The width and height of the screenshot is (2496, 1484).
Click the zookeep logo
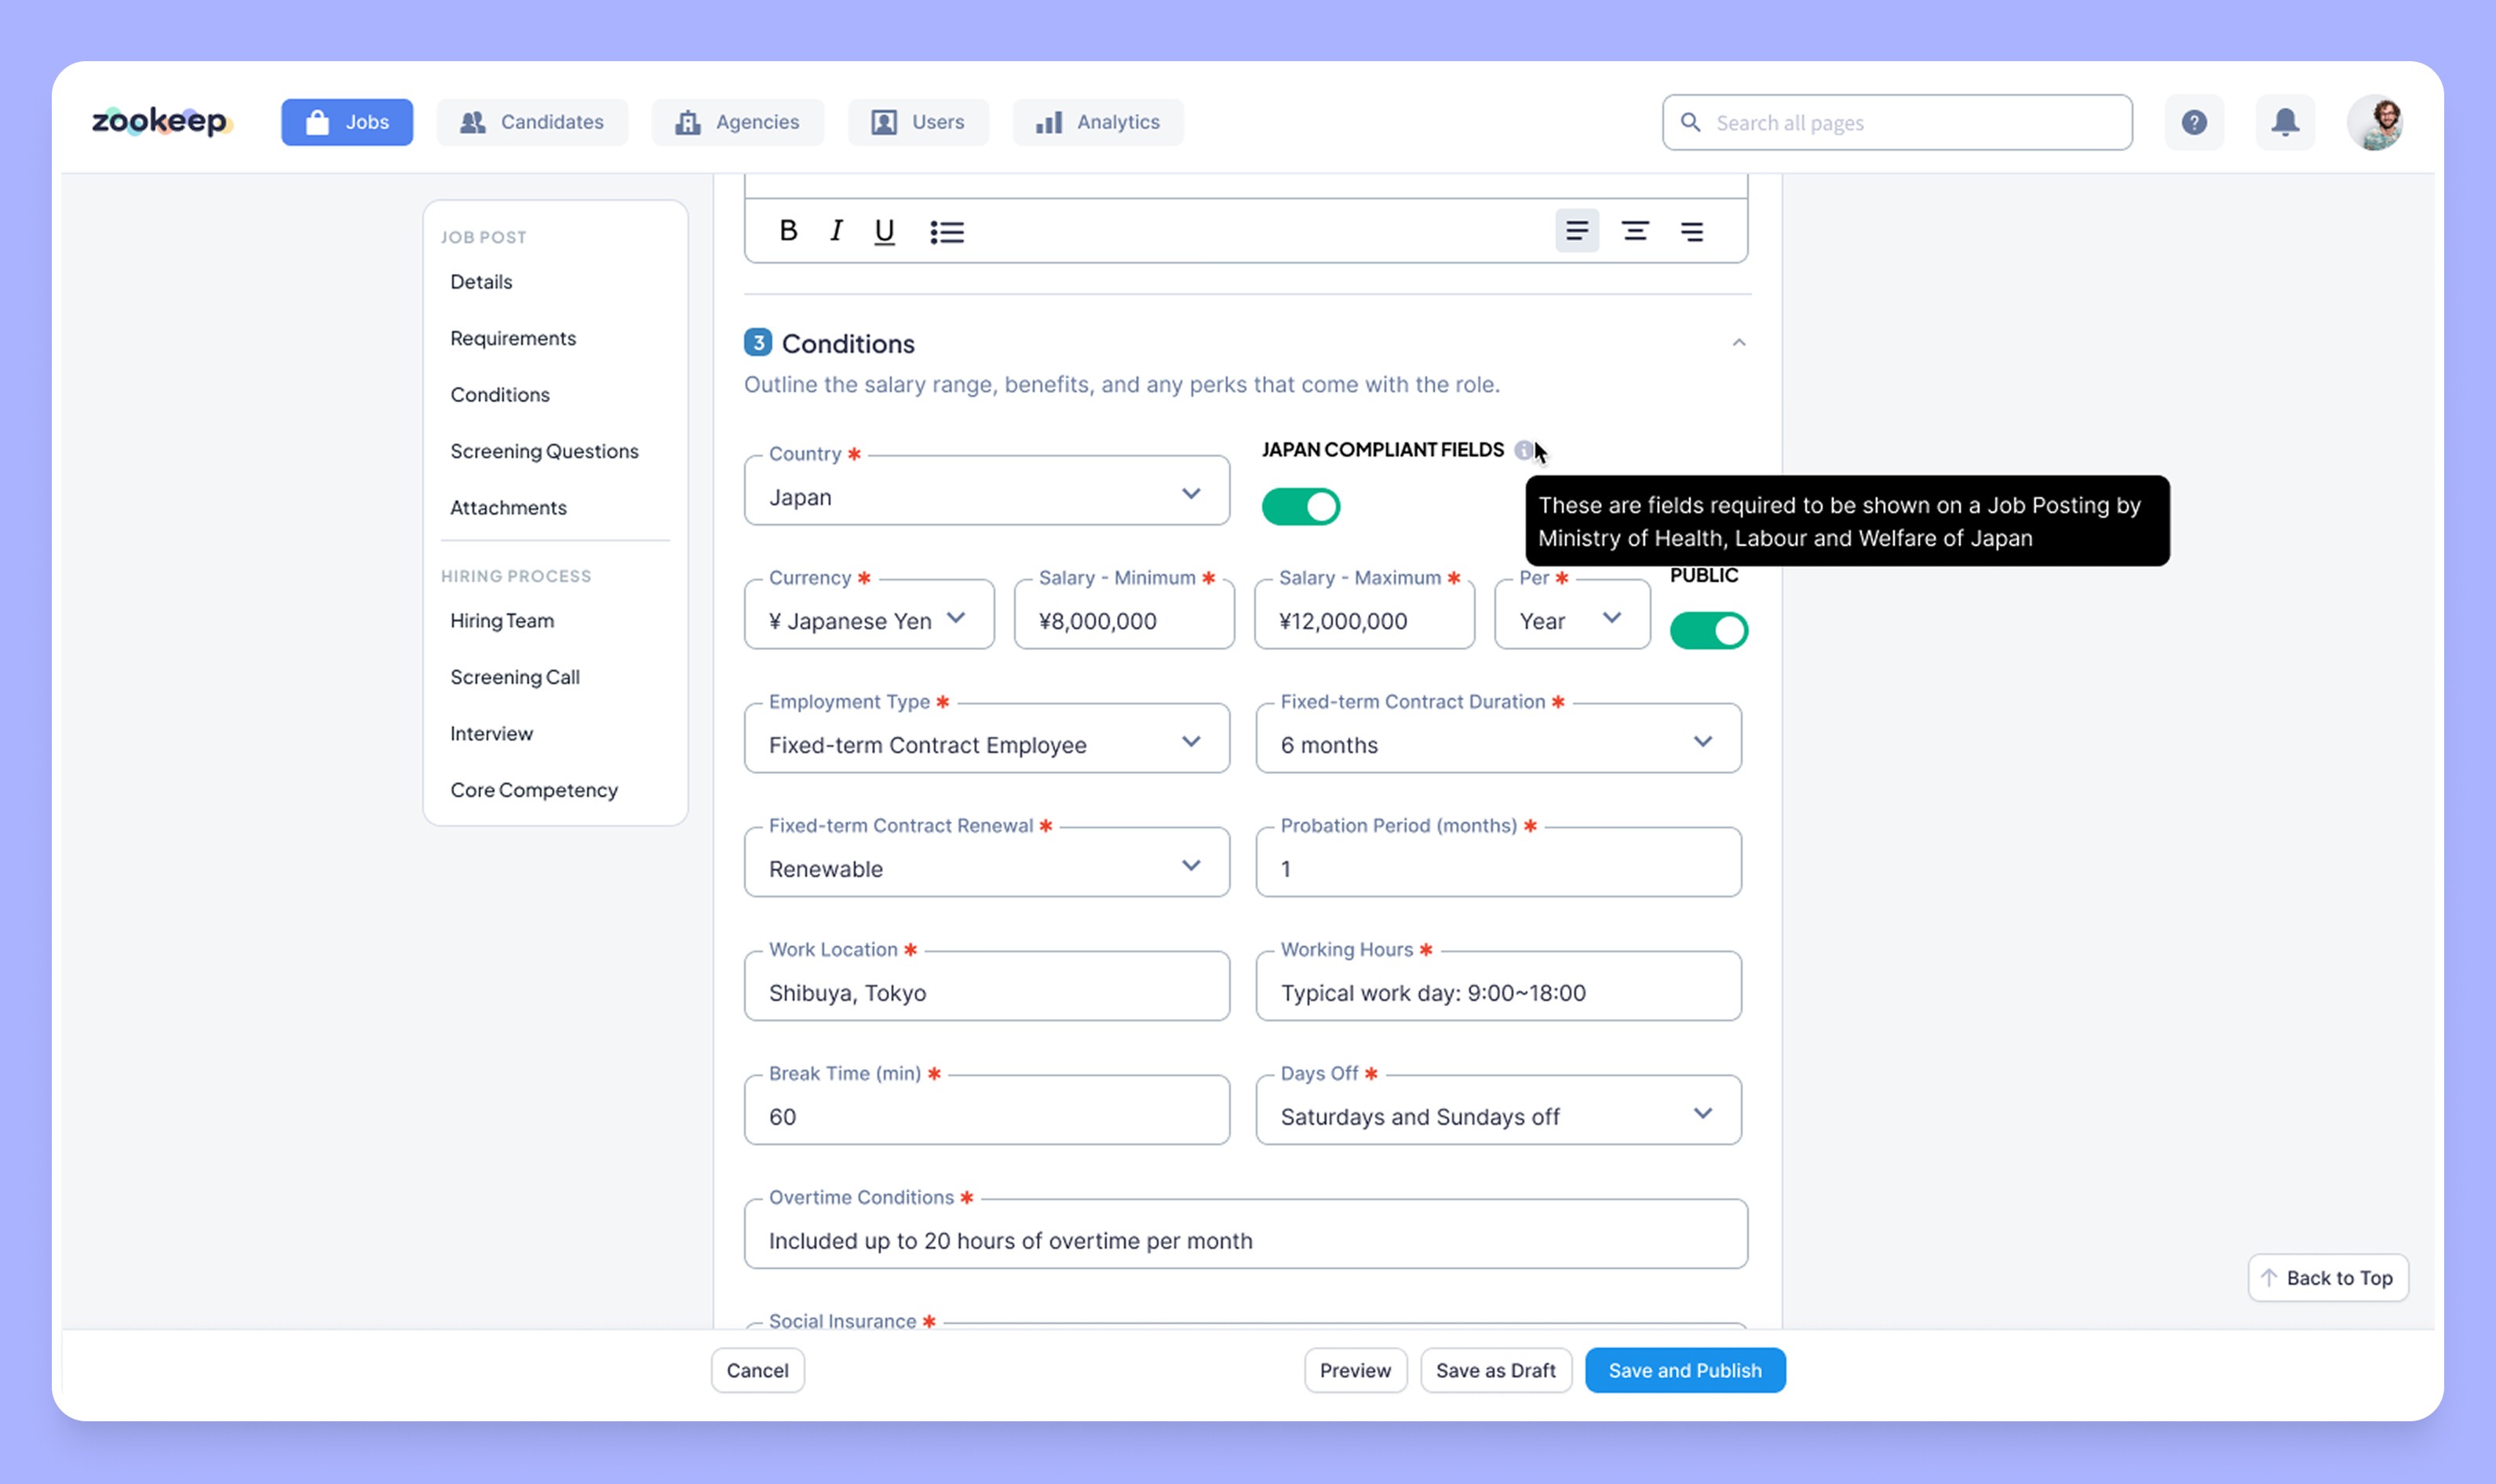(162, 122)
